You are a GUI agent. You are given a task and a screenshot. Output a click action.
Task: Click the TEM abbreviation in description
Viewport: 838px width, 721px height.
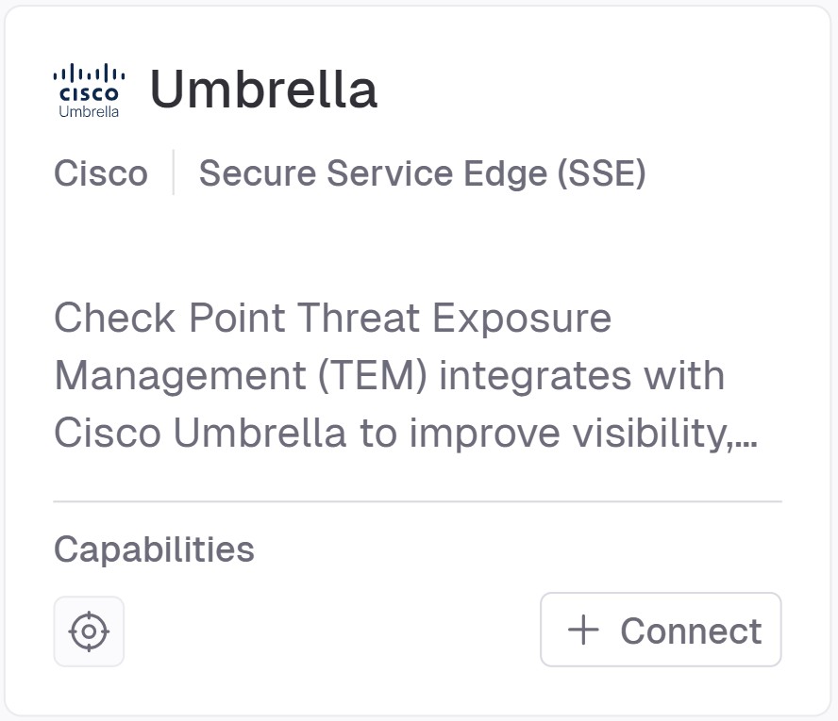coord(377,375)
